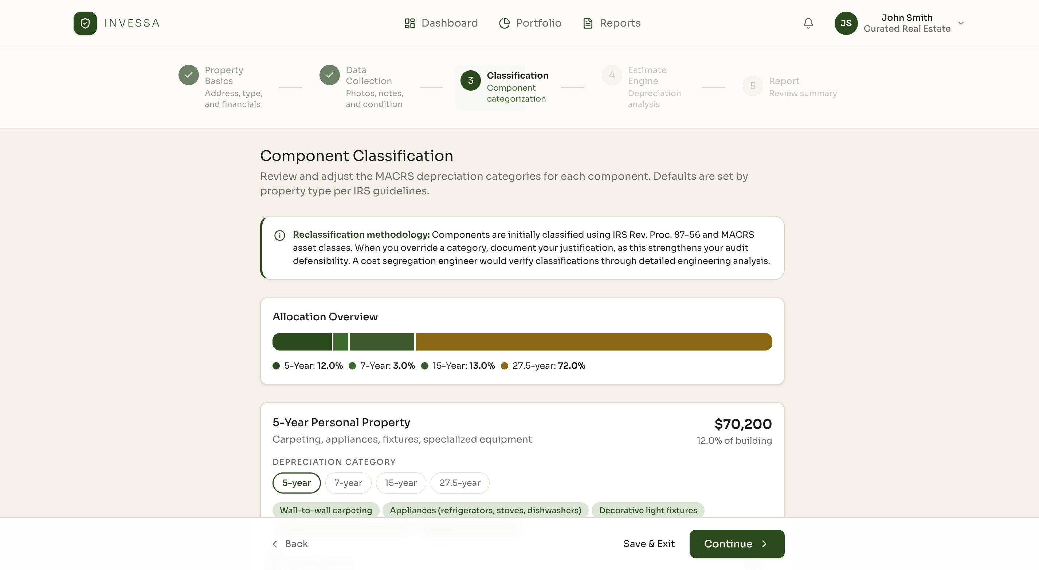Click the John Smith account name
This screenshot has width=1039, height=570.
[x=907, y=18]
